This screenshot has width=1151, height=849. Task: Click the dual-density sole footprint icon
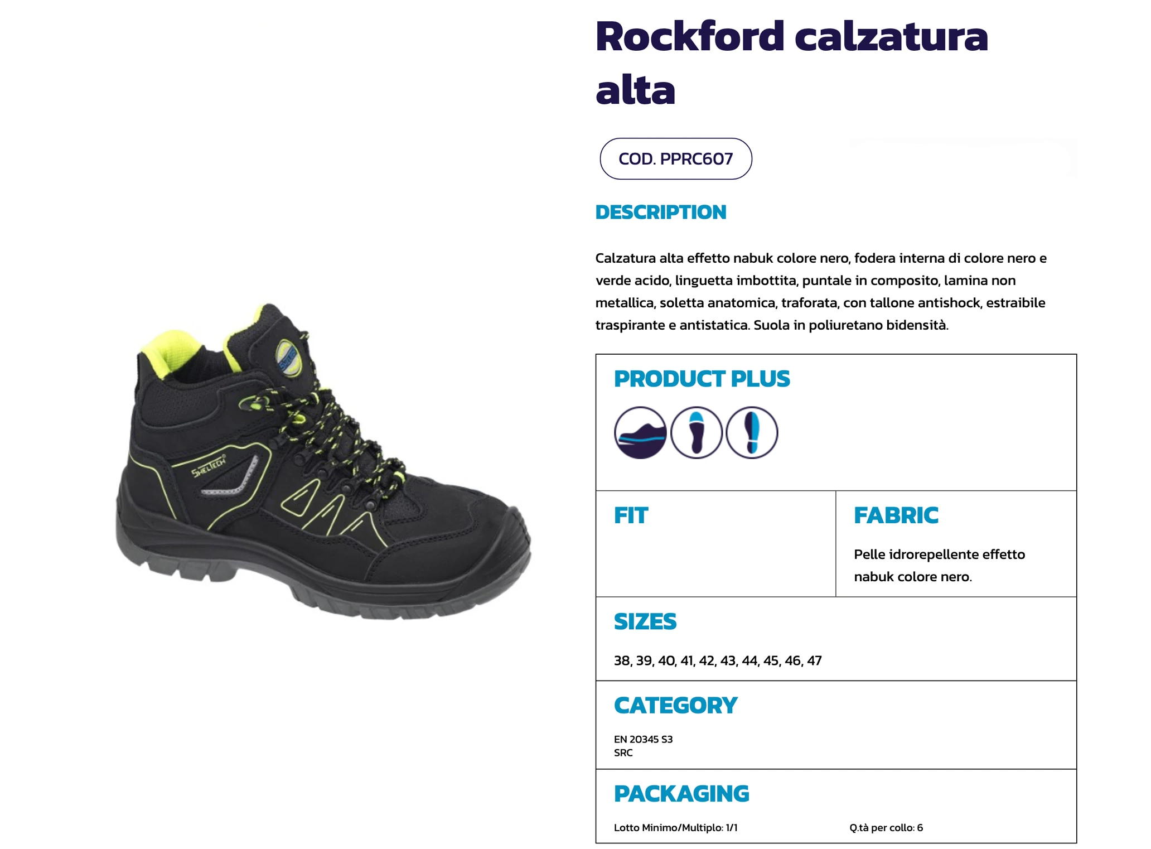click(752, 433)
